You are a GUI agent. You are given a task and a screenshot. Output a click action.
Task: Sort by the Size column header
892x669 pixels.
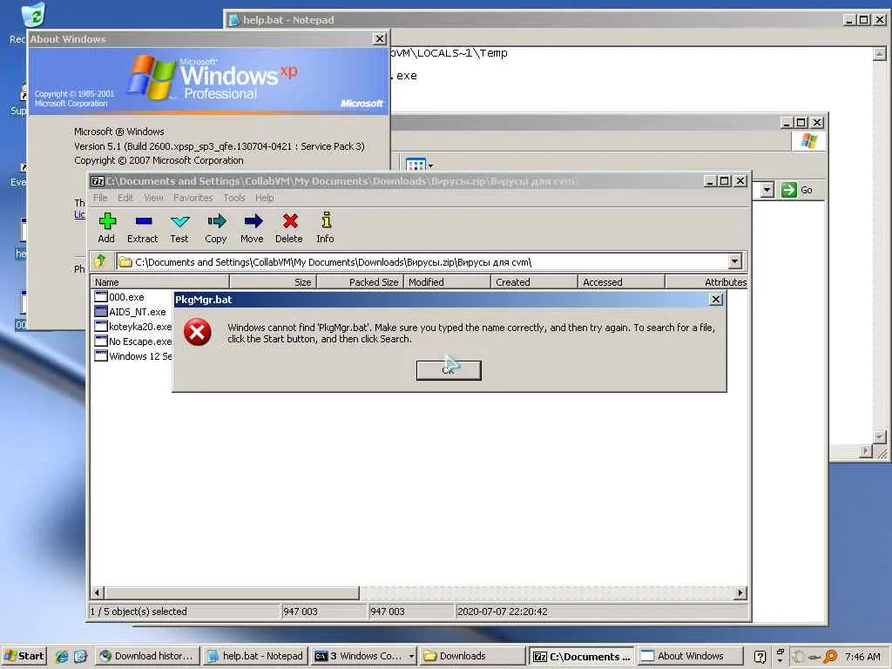coord(273,281)
